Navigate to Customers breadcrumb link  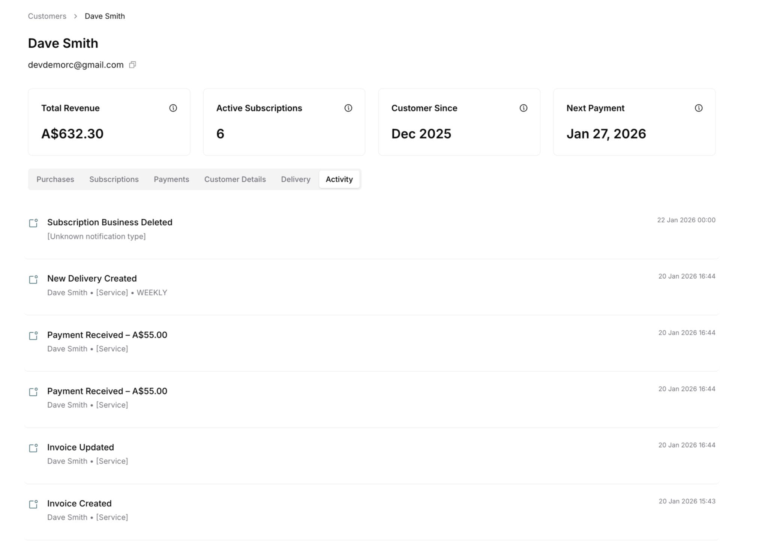pyautogui.click(x=47, y=16)
